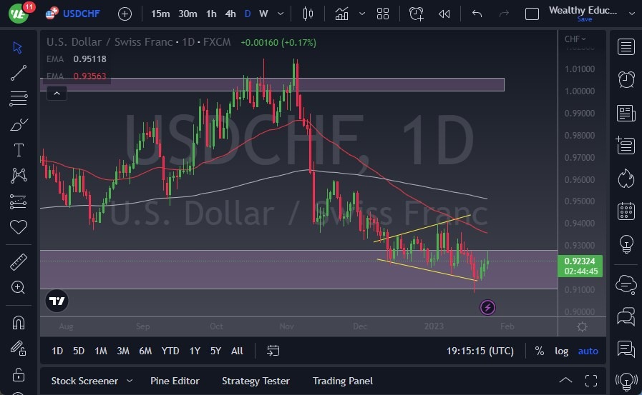Open the indicators menu in top toolbar

(342, 14)
